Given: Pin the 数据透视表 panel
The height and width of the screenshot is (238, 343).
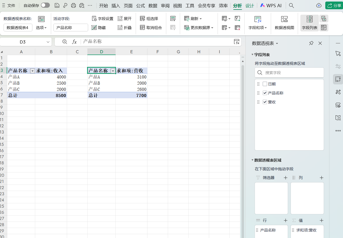Looking at the screenshot, I should tap(311, 43).
